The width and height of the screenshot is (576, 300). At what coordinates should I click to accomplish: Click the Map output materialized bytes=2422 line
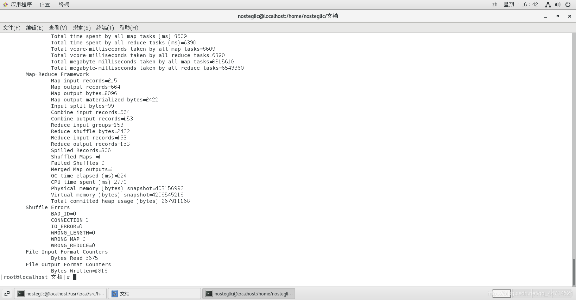click(105, 100)
